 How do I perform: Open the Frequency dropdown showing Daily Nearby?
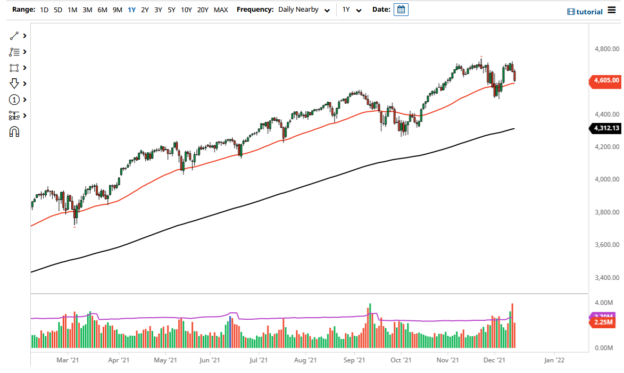click(x=303, y=10)
